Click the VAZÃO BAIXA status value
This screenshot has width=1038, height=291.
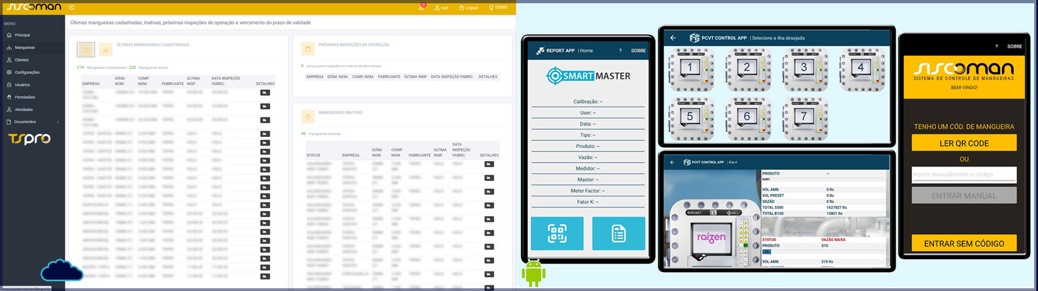click(x=833, y=240)
